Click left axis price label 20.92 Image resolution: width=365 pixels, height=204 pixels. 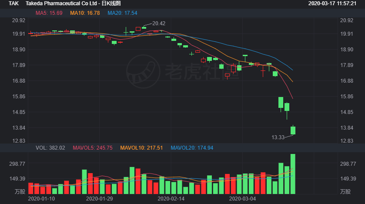(19, 20)
